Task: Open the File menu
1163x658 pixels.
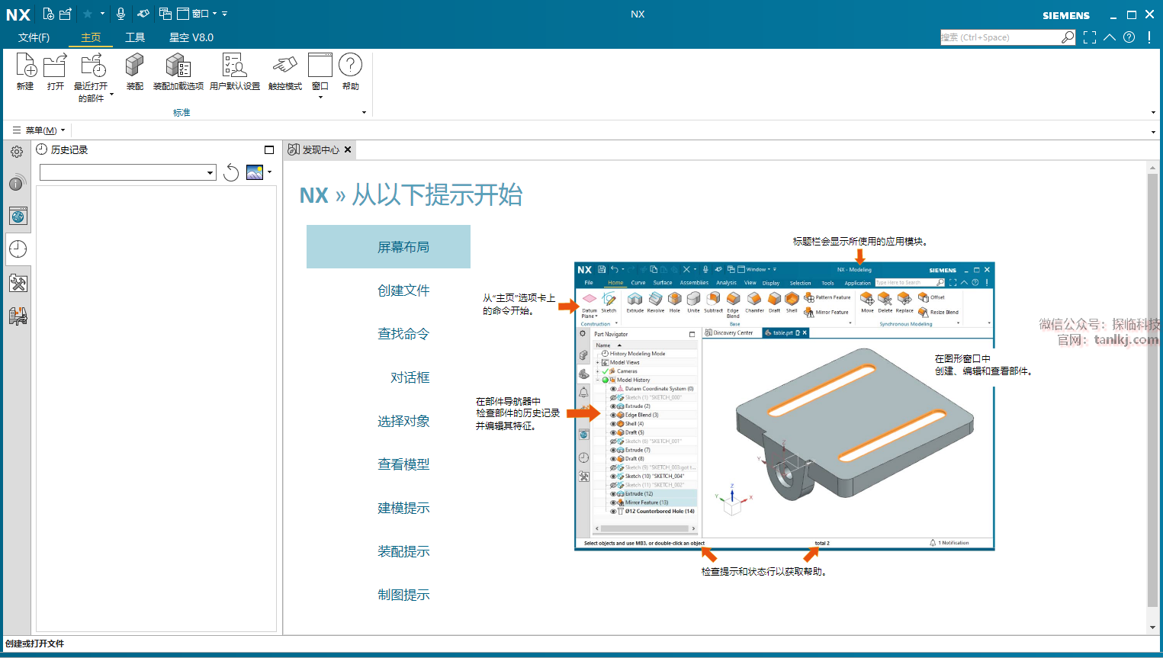Action: (34, 37)
